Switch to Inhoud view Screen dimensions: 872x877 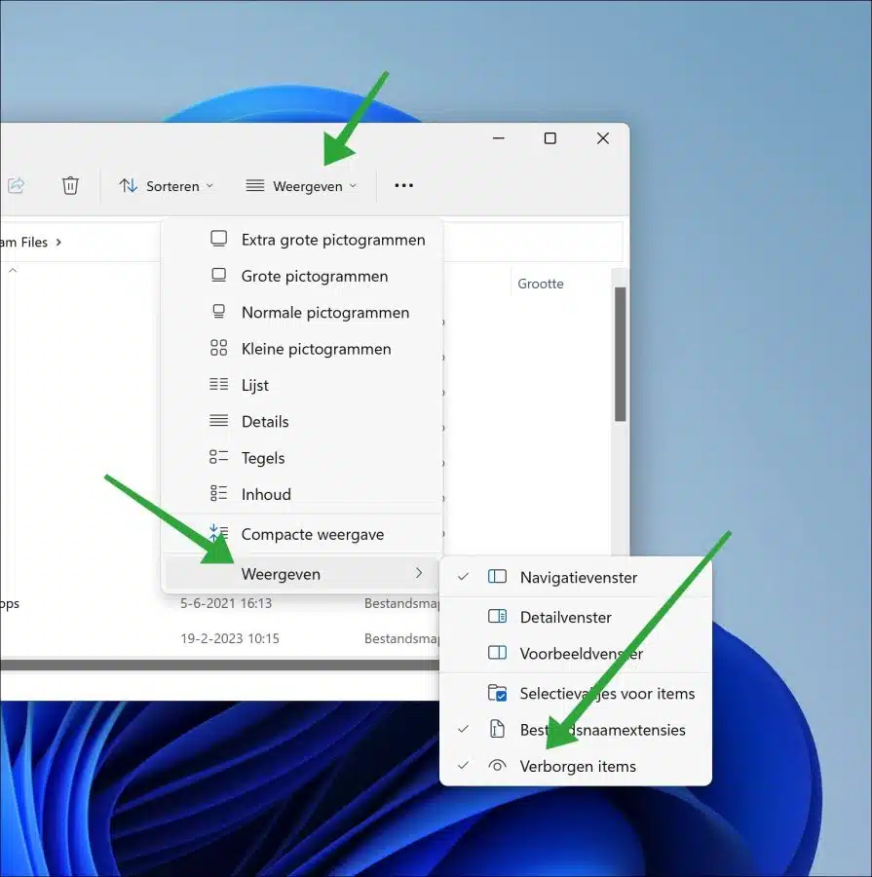click(x=302, y=494)
